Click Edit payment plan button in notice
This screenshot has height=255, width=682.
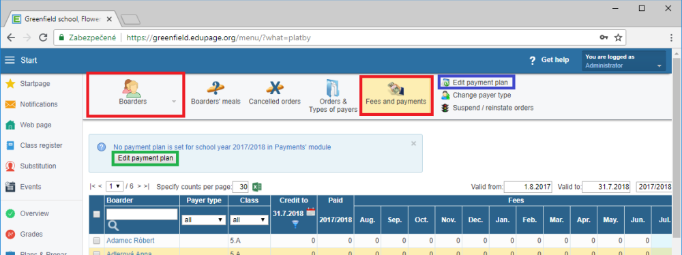coord(145,158)
